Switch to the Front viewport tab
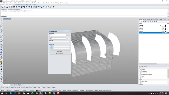 click(15, 85)
